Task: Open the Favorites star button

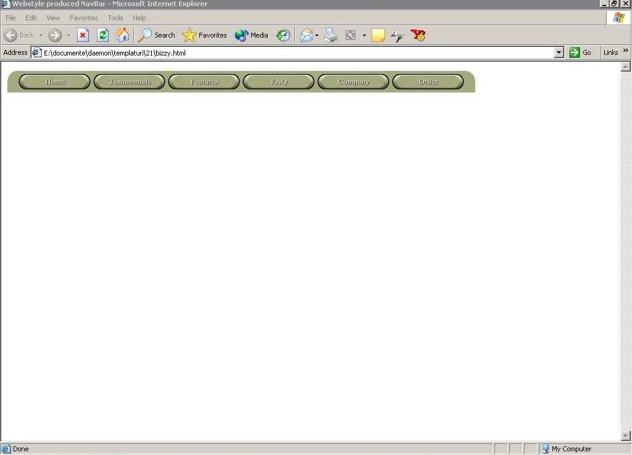Action: click(x=205, y=35)
